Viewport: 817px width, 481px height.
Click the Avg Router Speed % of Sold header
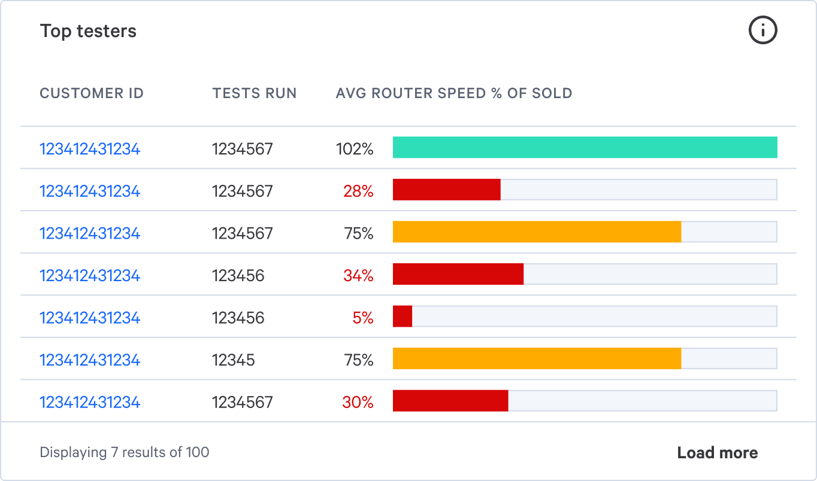[454, 93]
